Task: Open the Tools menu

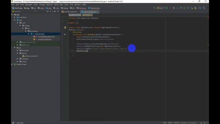Action: tap(66, 4)
